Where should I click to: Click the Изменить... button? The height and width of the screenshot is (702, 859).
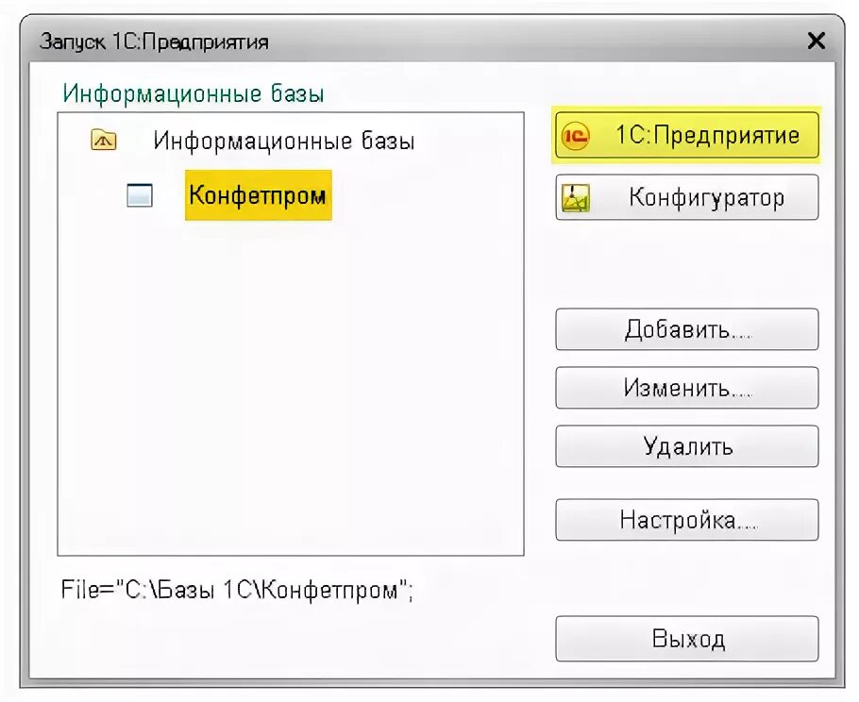point(687,388)
